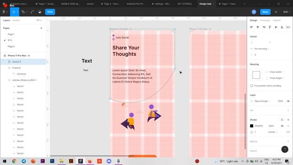This screenshot has height=165, width=293.
Task: Select the YT 1 page
Action: [x=10, y=40]
